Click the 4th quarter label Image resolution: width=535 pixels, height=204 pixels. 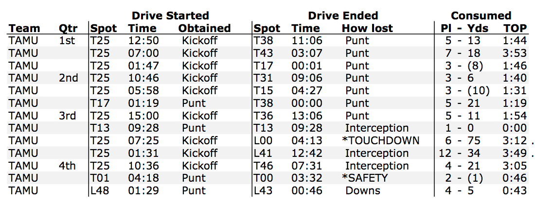[x=67, y=166]
